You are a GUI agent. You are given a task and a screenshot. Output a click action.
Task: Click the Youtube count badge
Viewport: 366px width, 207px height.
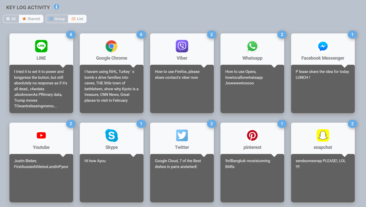click(x=71, y=124)
